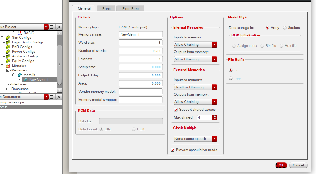
Task: Click the Cancel button
Action: point(298,165)
